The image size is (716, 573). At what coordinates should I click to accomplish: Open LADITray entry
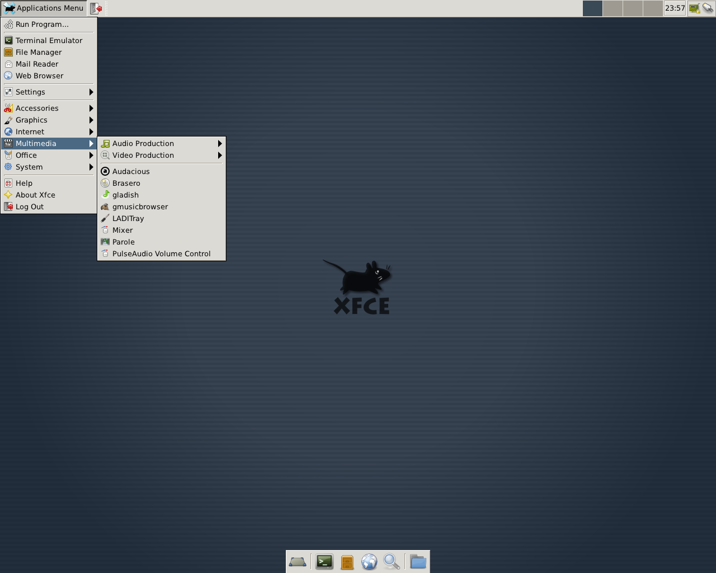click(162, 218)
